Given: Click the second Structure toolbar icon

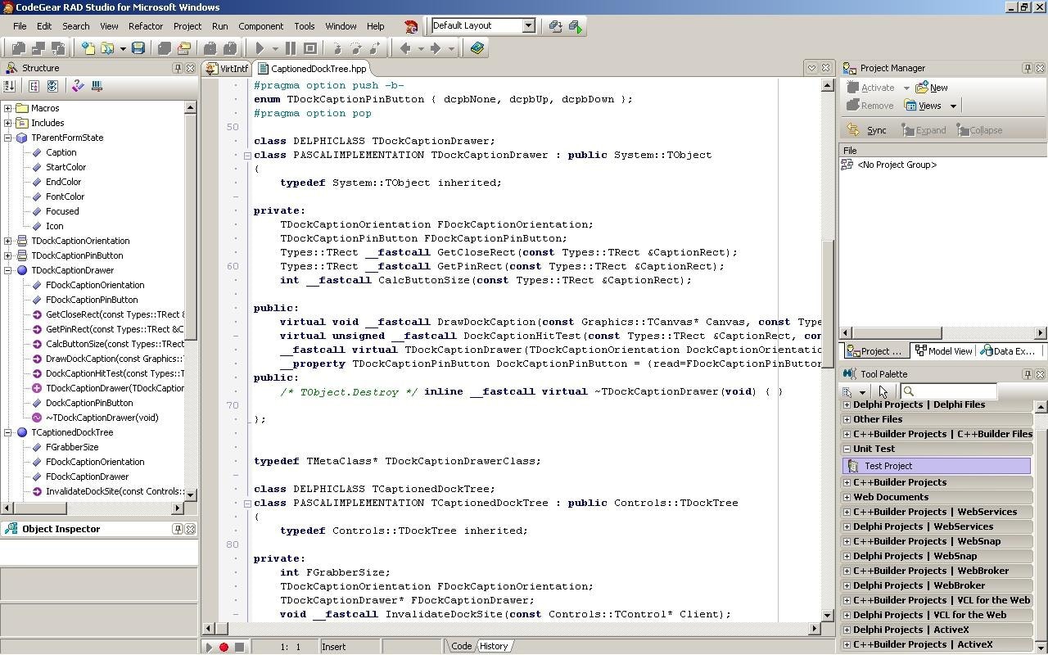Looking at the screenshot, I should (x=34, y=86).
